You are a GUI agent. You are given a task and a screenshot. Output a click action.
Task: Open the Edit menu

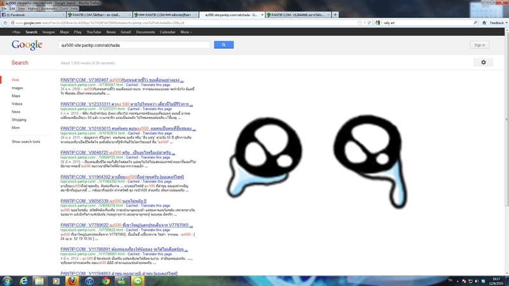pos(12,8)
